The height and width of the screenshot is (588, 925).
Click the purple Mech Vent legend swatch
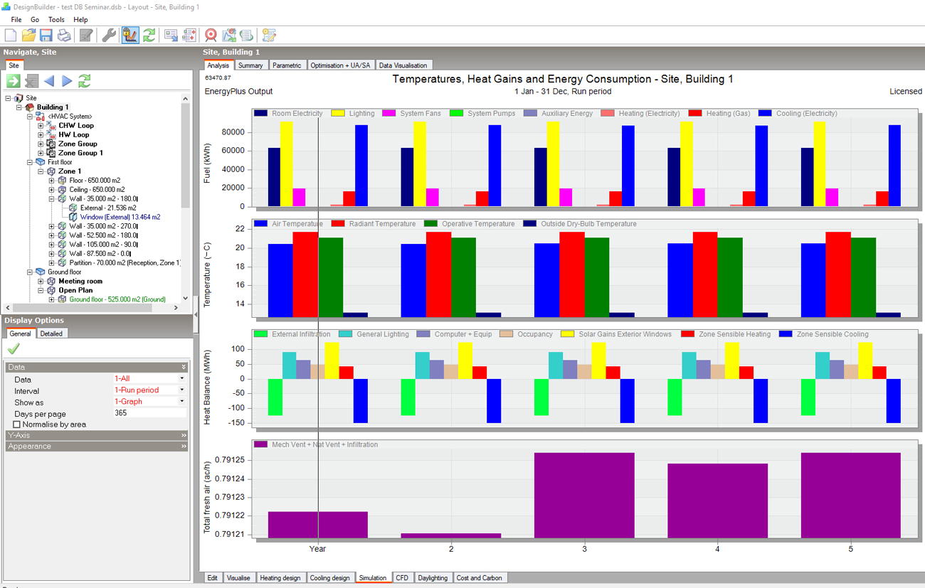pyautogui.click(x=260, y=444)
